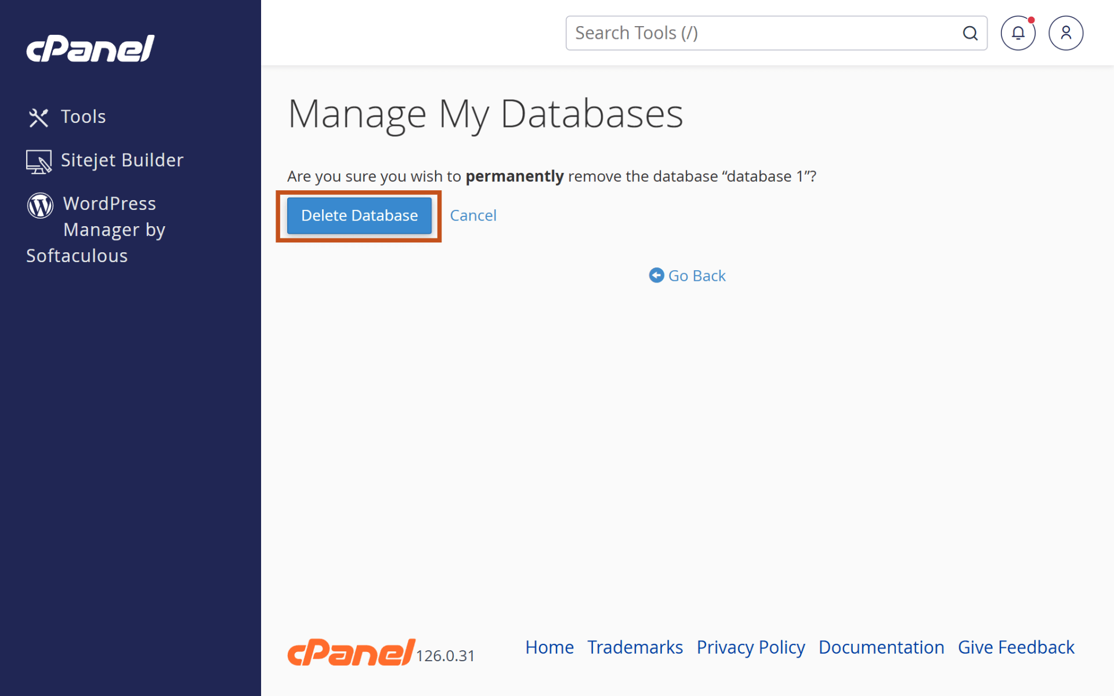
Task: Click Give Feedback in the footer
Action: tap(1016, 647)
